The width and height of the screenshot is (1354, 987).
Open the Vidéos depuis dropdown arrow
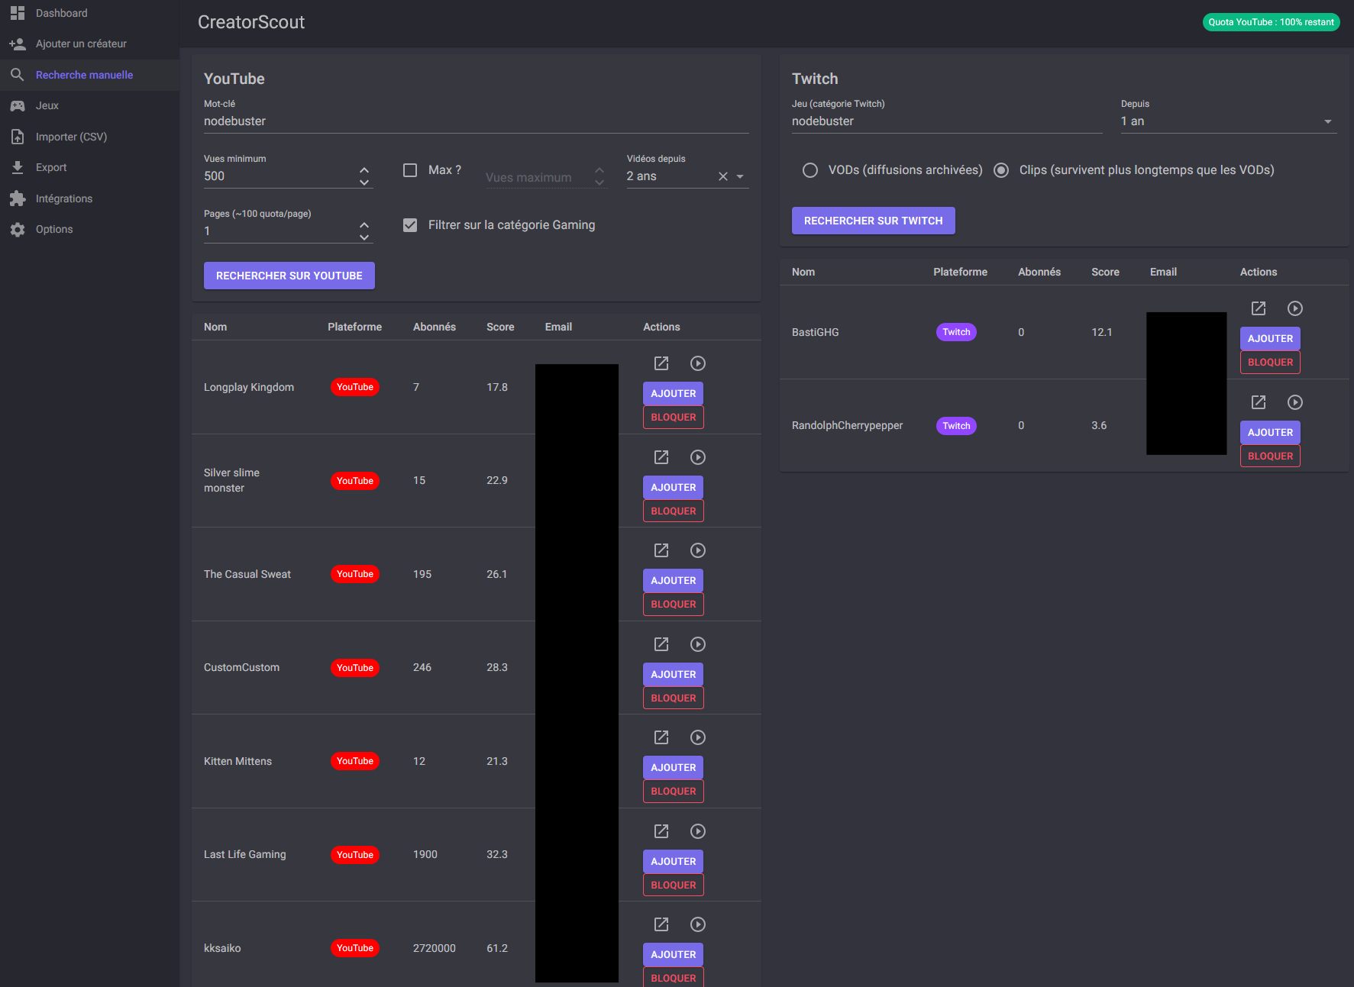[740, 176]
